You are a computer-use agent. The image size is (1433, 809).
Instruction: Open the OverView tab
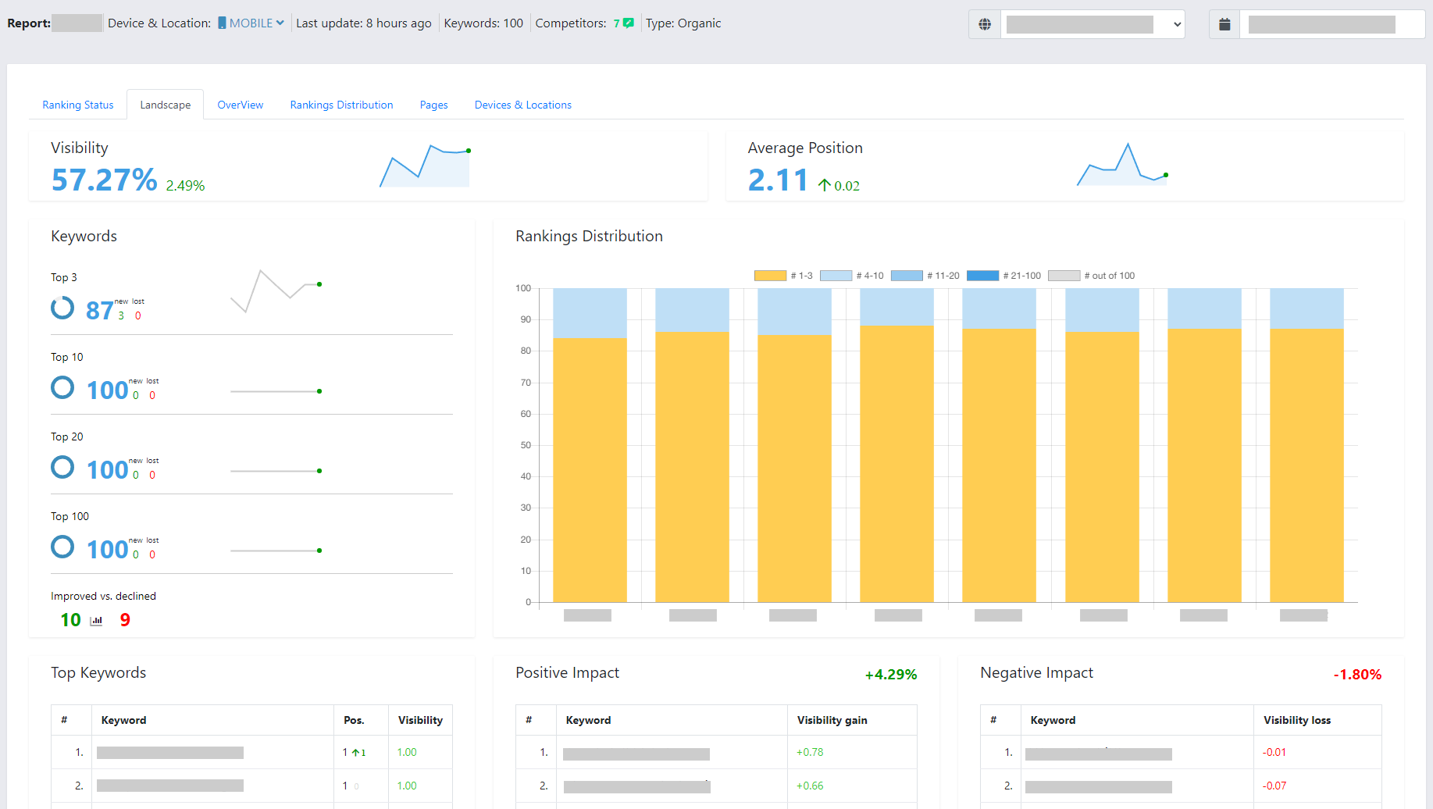tap(241, 105)
